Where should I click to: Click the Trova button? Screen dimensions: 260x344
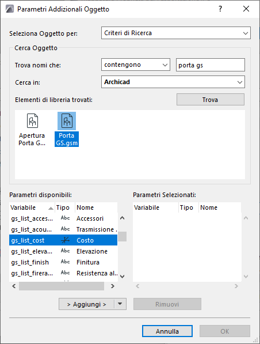[x=211, y=100]
